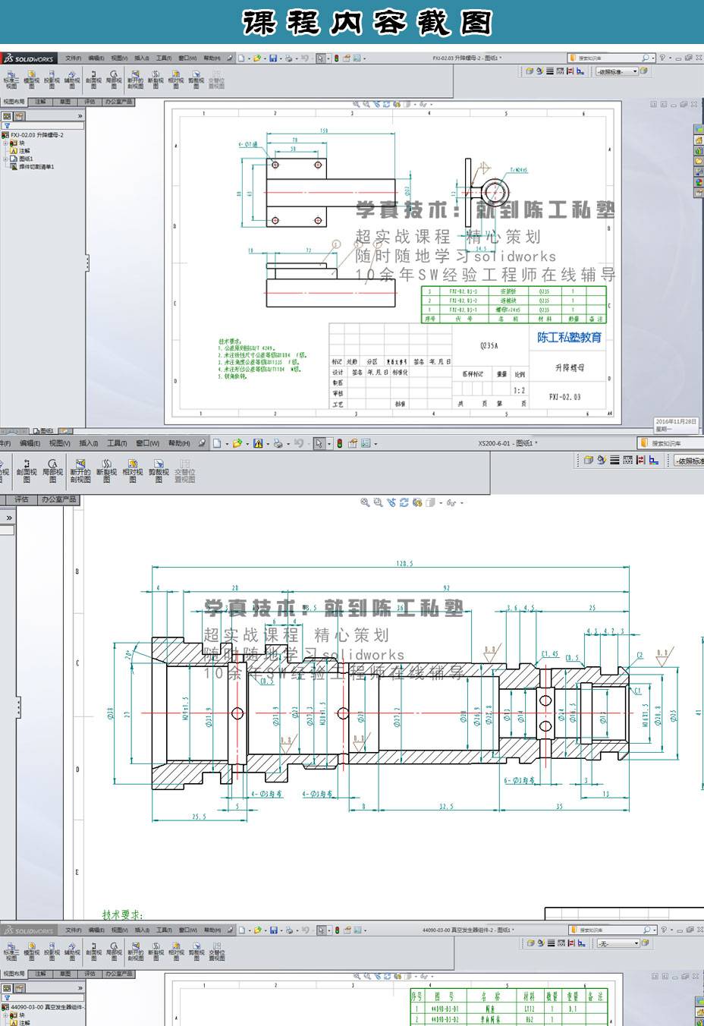Expand the 块 (Blocks) tree node

(x=5, y=143)
